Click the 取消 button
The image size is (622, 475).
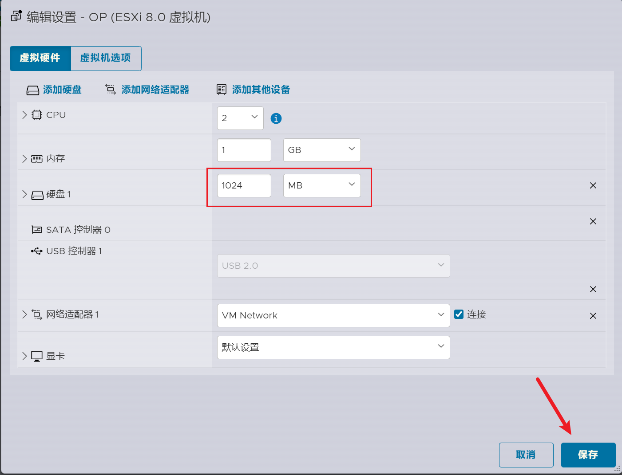pos(526,455)
